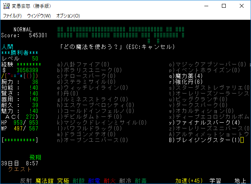This screenshot has height=184, width=251.
Task: Click the application icon in title bar
Action: (6, 6)
